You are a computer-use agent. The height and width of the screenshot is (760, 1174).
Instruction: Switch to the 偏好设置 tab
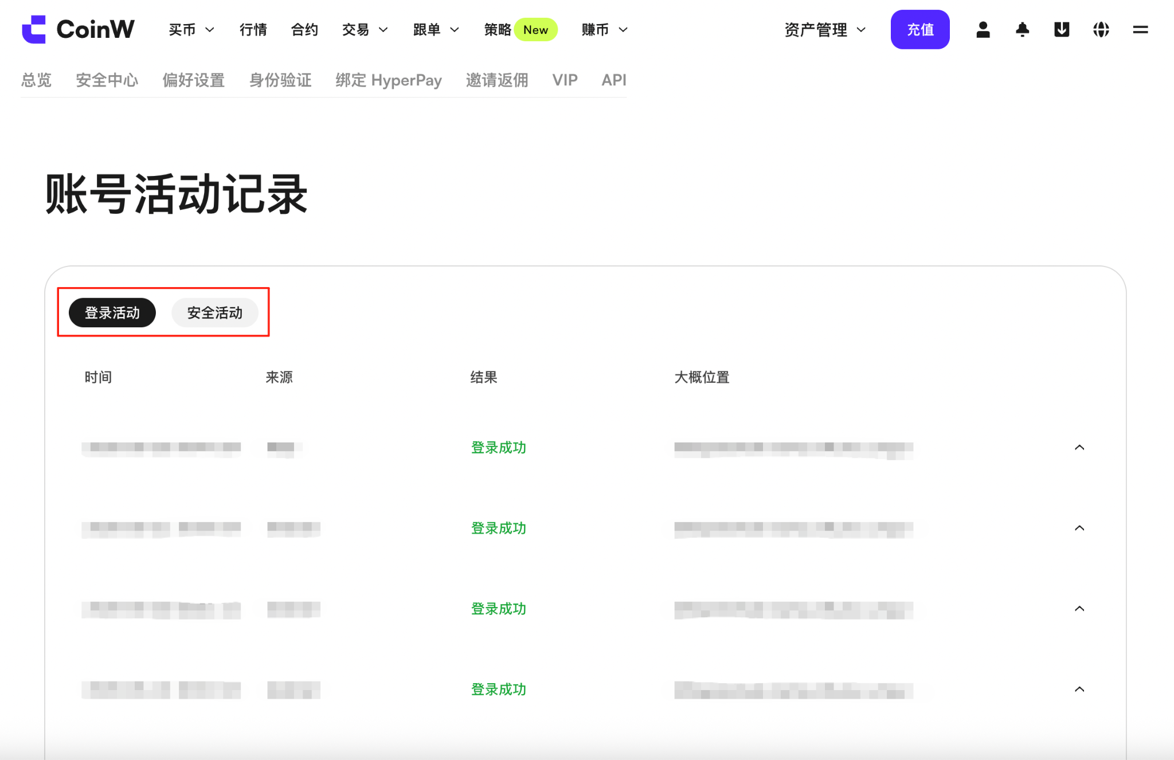pyautogui.click(x=194, y=80)
